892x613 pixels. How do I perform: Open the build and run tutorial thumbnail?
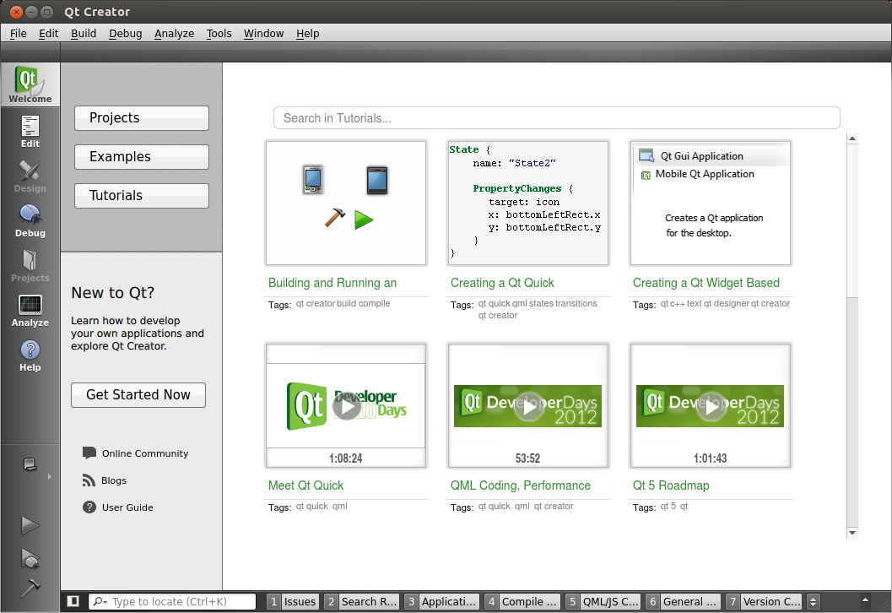point(346,203)
